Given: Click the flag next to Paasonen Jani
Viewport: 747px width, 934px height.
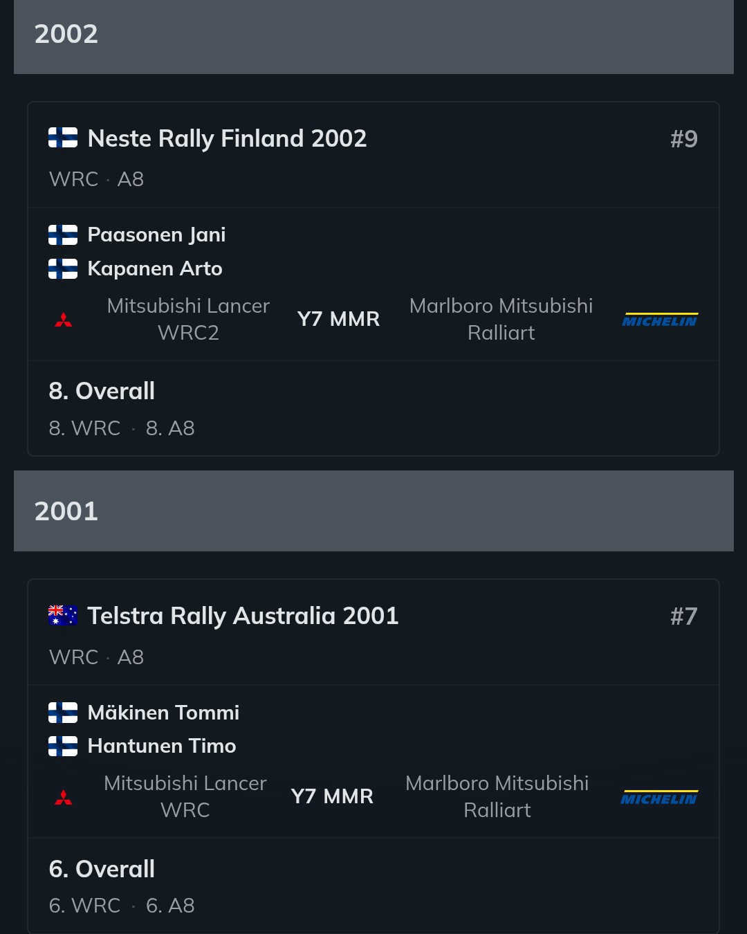Looking at the screenshot, I should 63,235.
